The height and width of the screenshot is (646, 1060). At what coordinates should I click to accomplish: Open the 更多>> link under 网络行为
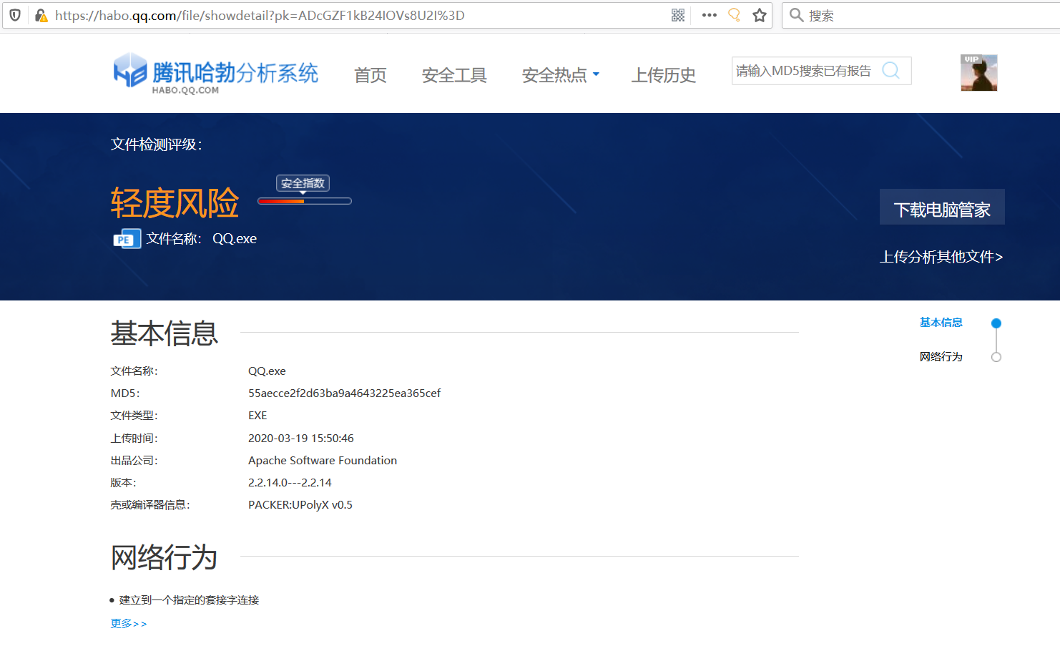pyautogui.click(x=129, y=623)
